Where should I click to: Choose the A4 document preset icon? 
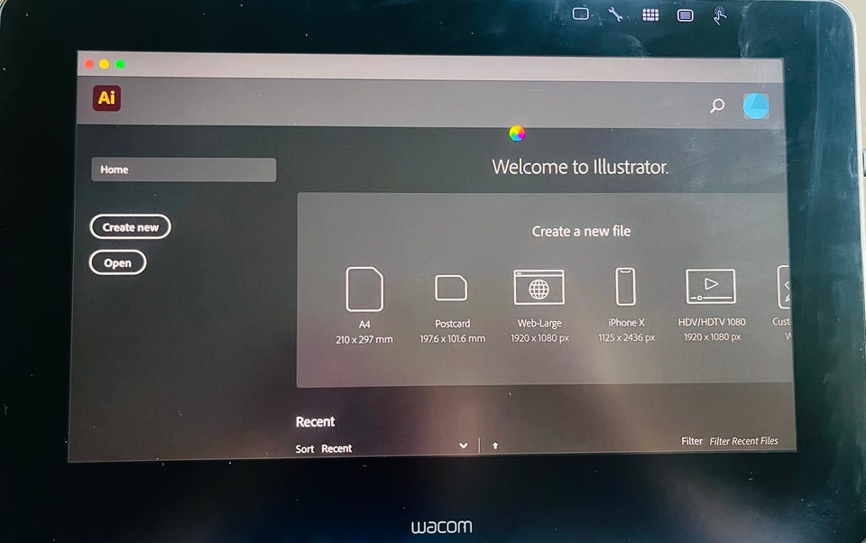364,289
